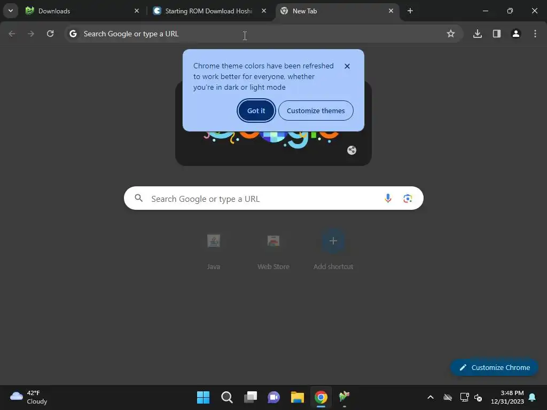
Task: Open the green bird app on taskbar
Action: (345, 397)
